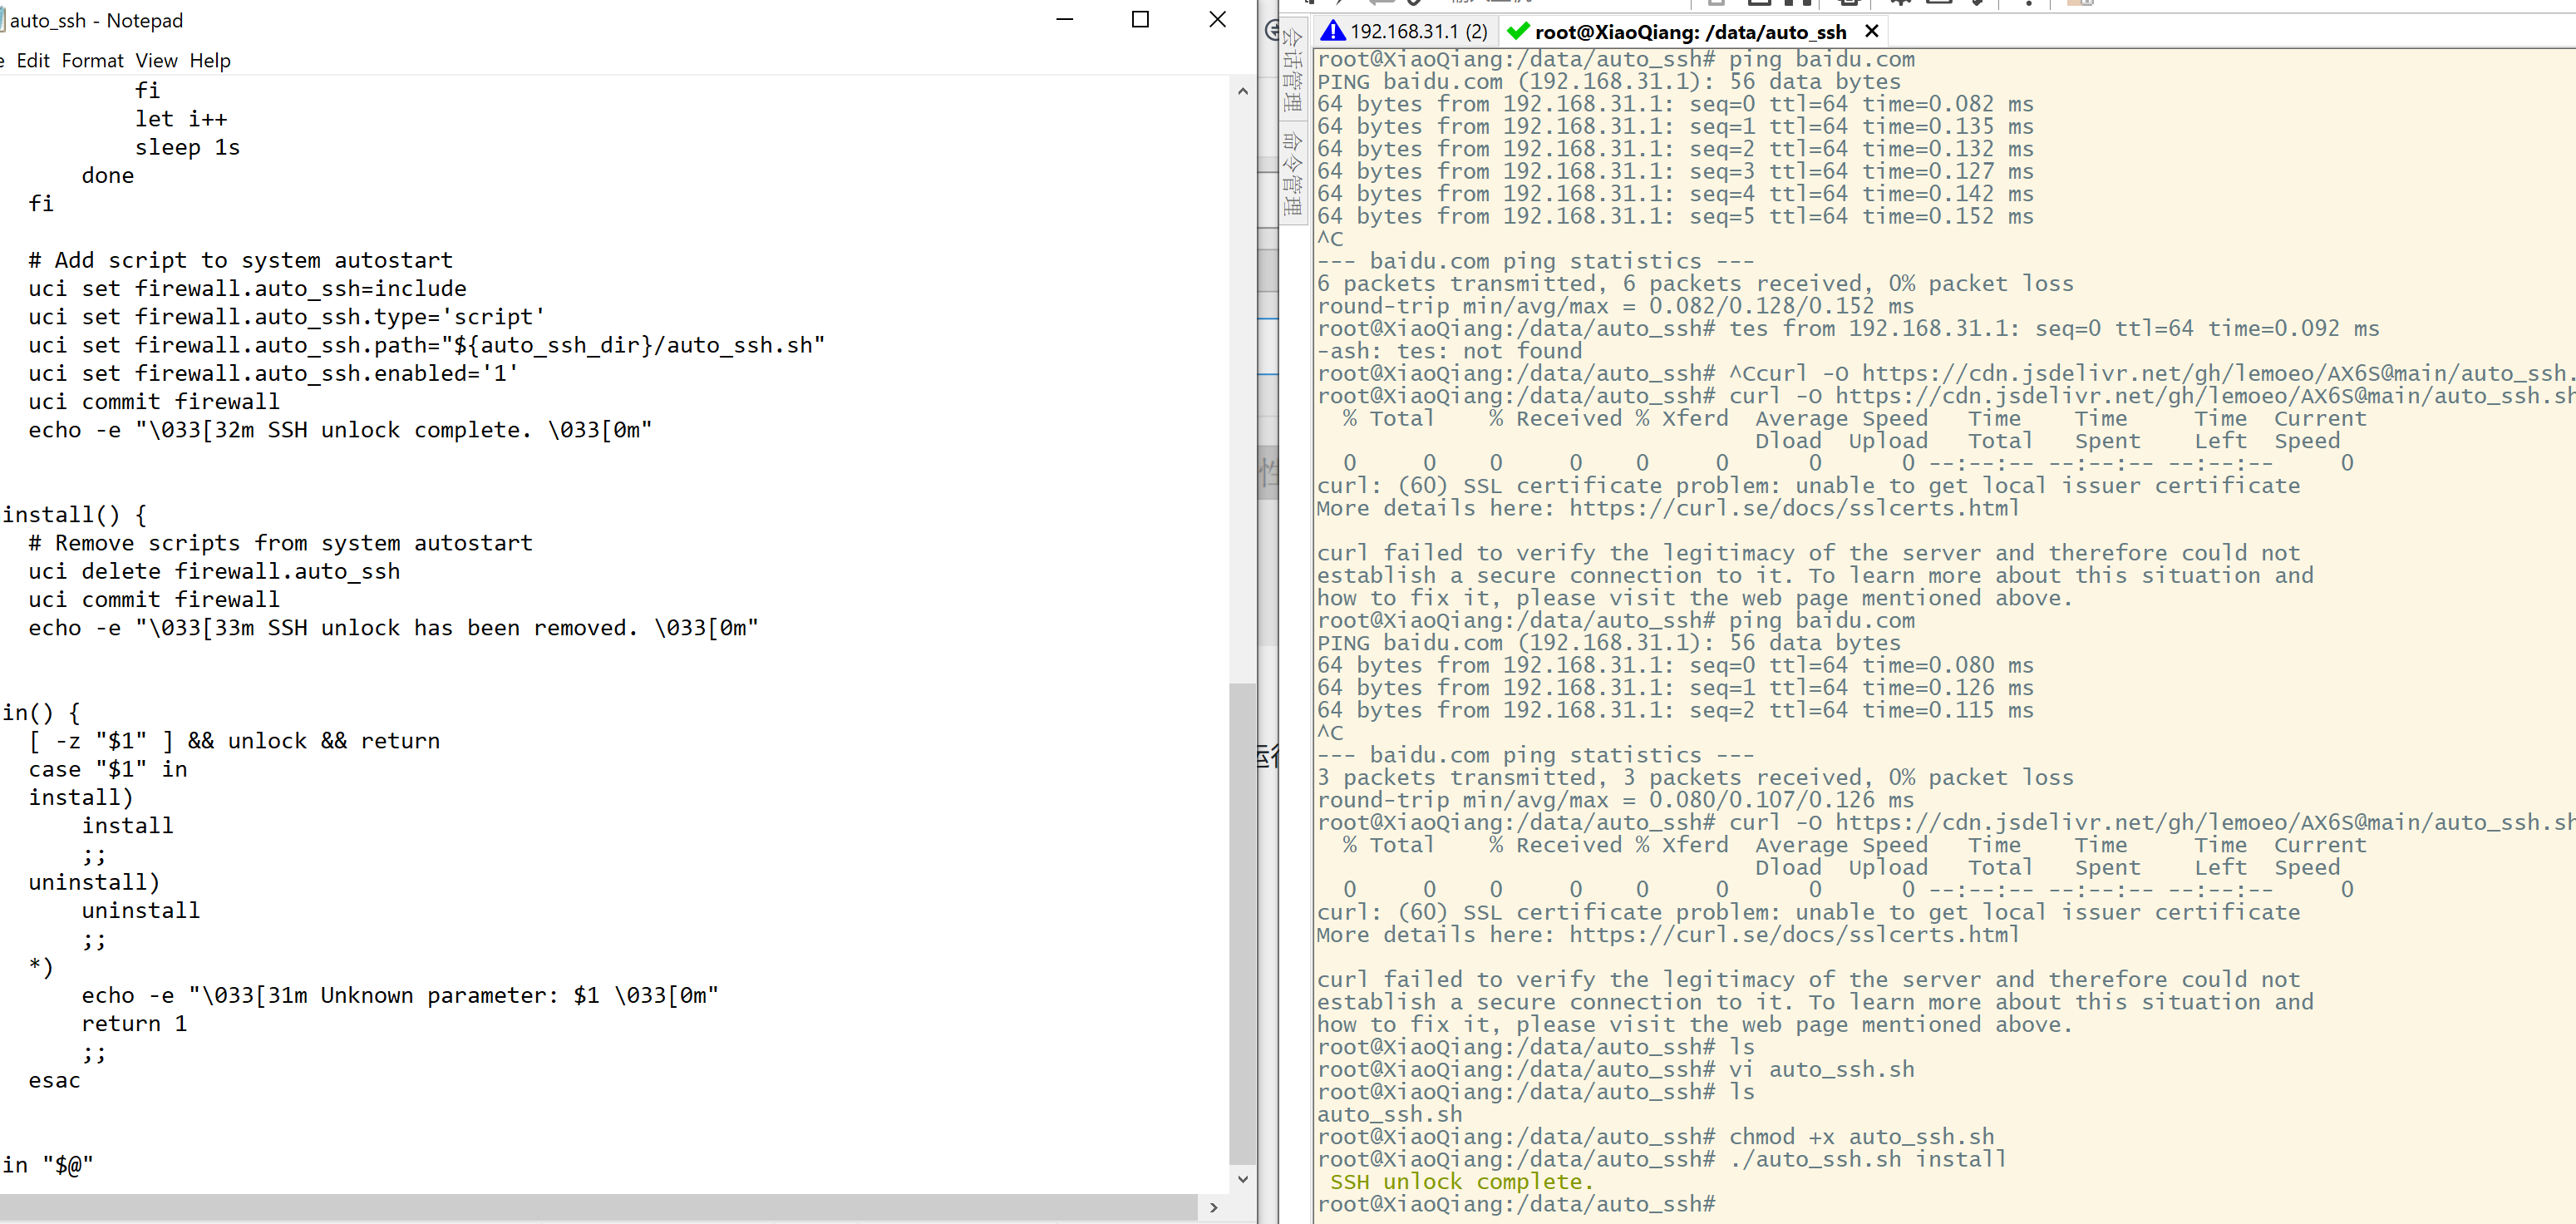The width and height of the screenshot is (2576, 1224).
Task: Click green 'SSH unlock complete.' output in terminal
Action: pyautogui.click(x=1462, y=1182)
